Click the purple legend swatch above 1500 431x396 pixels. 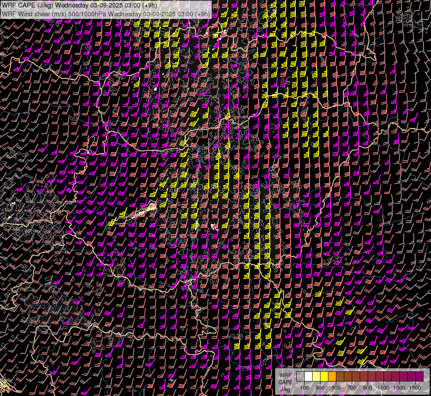420,377
